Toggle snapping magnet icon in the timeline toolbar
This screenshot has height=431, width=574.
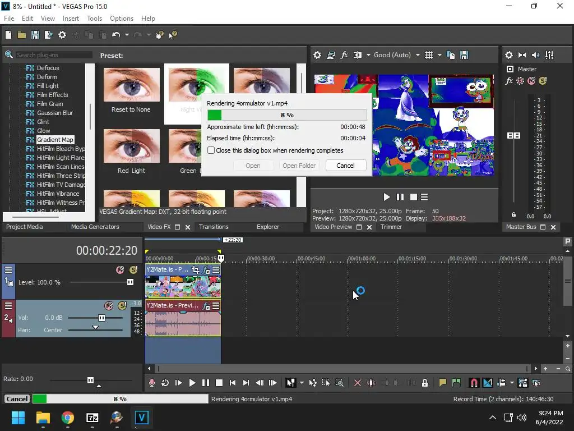tap(474, 383)
